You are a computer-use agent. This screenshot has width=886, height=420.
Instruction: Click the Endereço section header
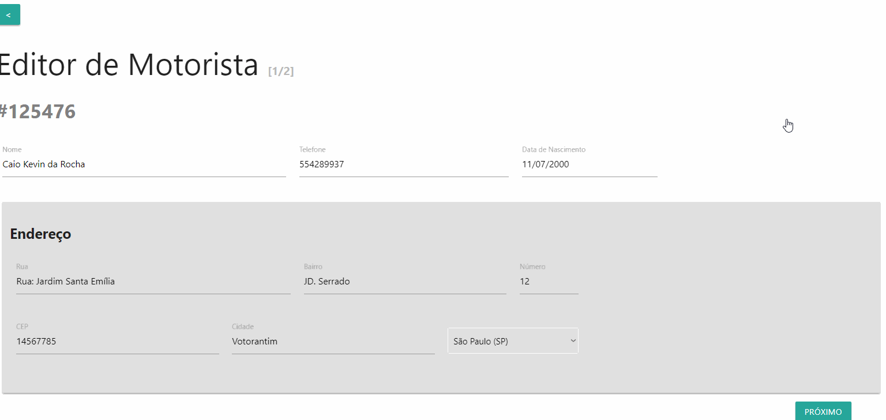pos(40,234)
